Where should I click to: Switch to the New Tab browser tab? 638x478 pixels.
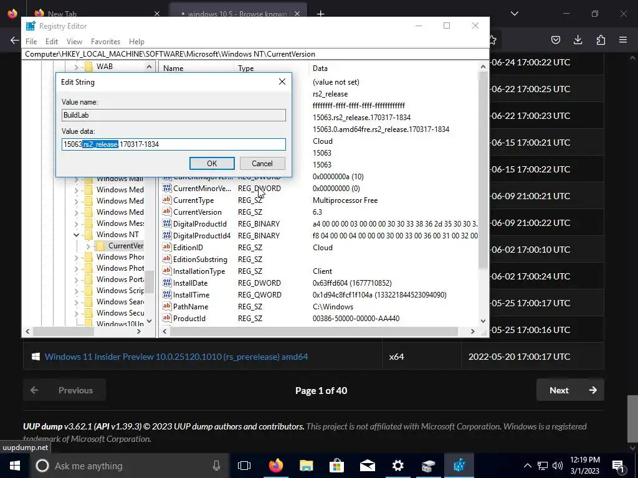tap(97, 14)
